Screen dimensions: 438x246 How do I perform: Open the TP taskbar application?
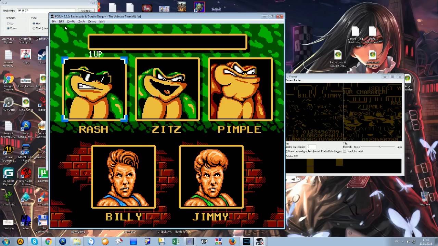coord(204,242)
